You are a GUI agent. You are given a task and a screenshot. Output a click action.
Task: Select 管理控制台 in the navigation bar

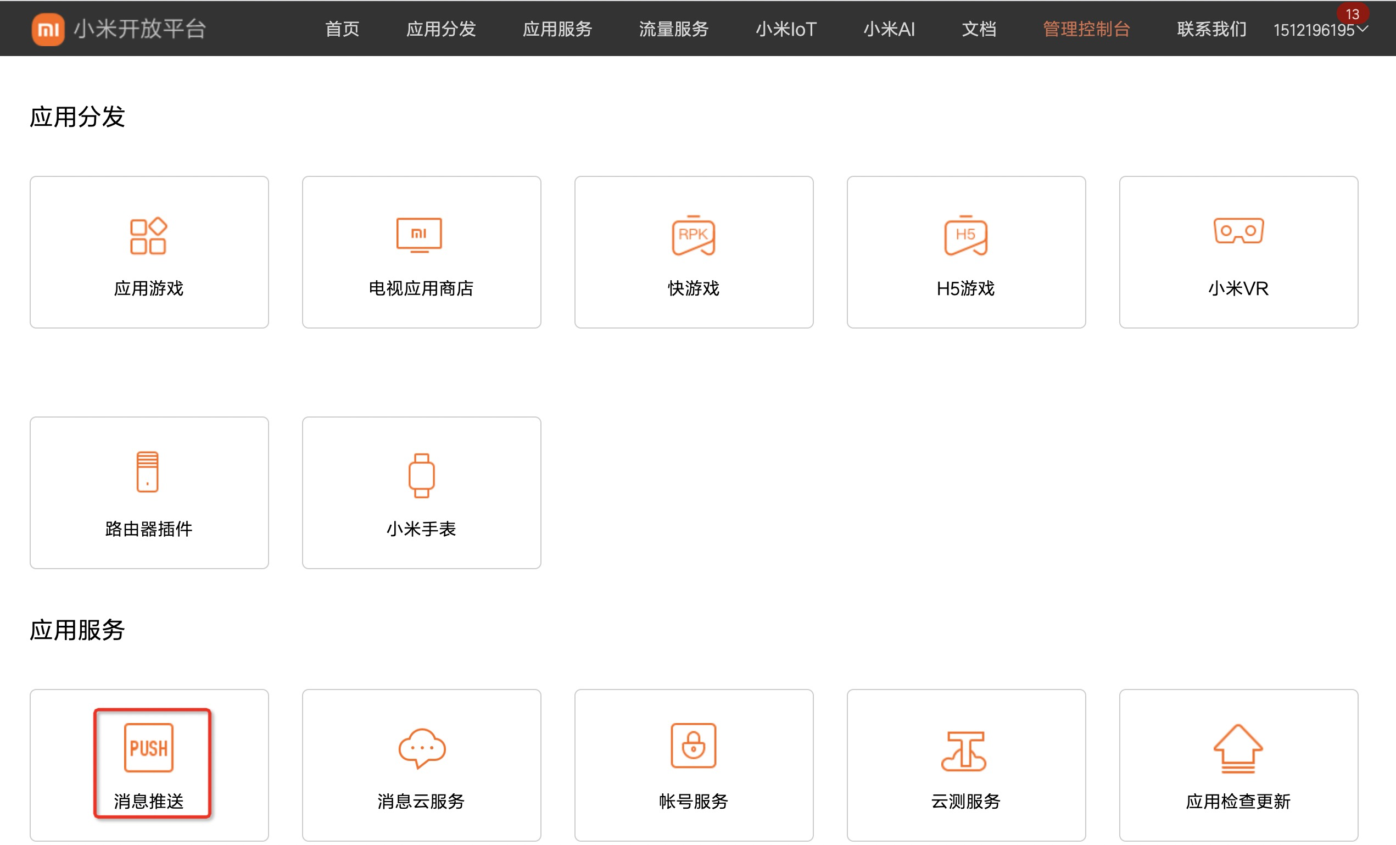[x=1087, y=29]
